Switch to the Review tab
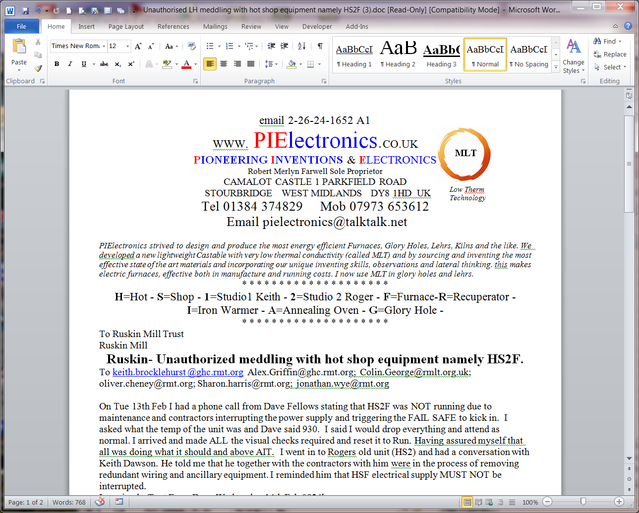Screen dimensions: 639x513 (x=251, y=26)
